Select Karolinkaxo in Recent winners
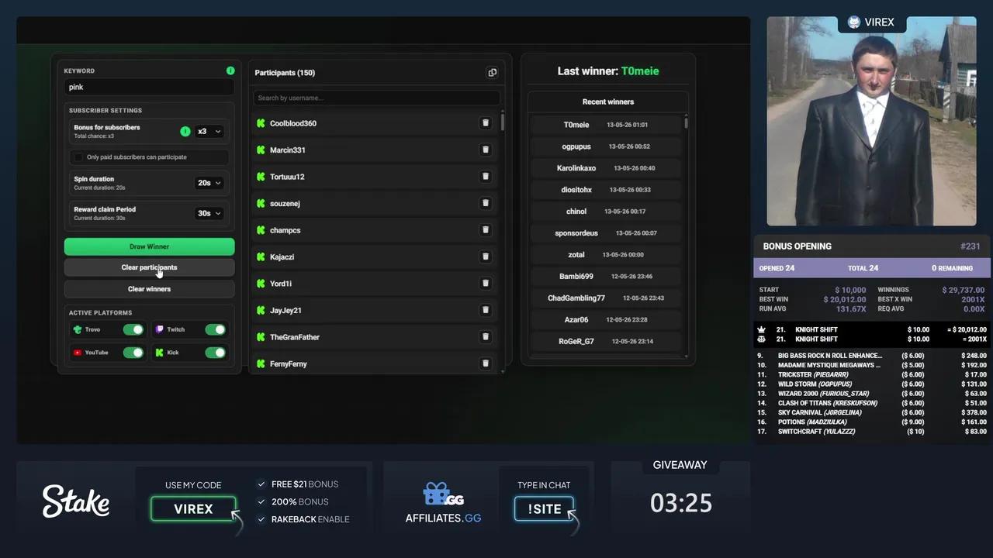 (x=607, y=168)
